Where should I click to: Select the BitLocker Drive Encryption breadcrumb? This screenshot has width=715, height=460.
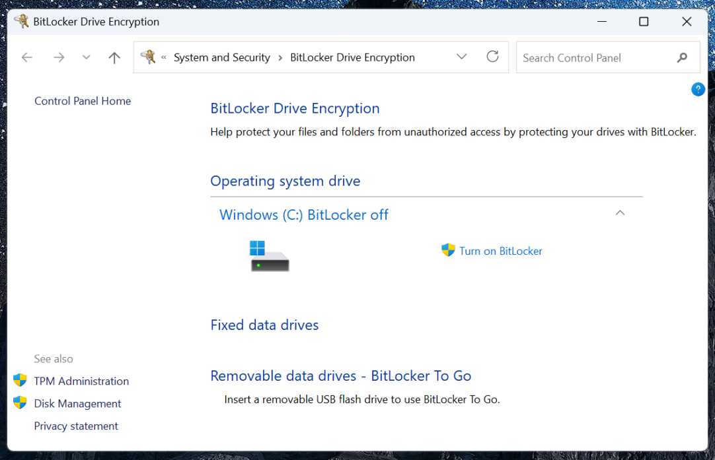352,57
